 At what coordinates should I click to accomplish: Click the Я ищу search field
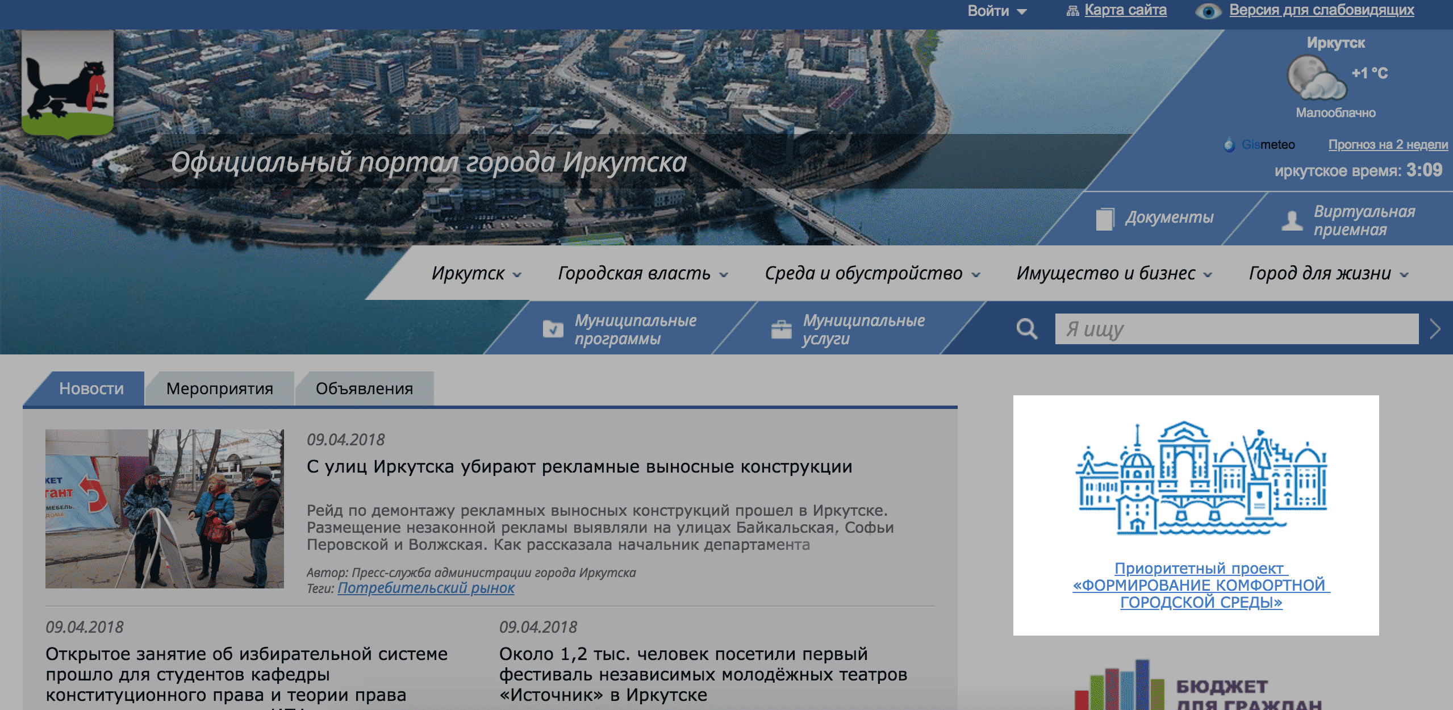[1236, 329]
